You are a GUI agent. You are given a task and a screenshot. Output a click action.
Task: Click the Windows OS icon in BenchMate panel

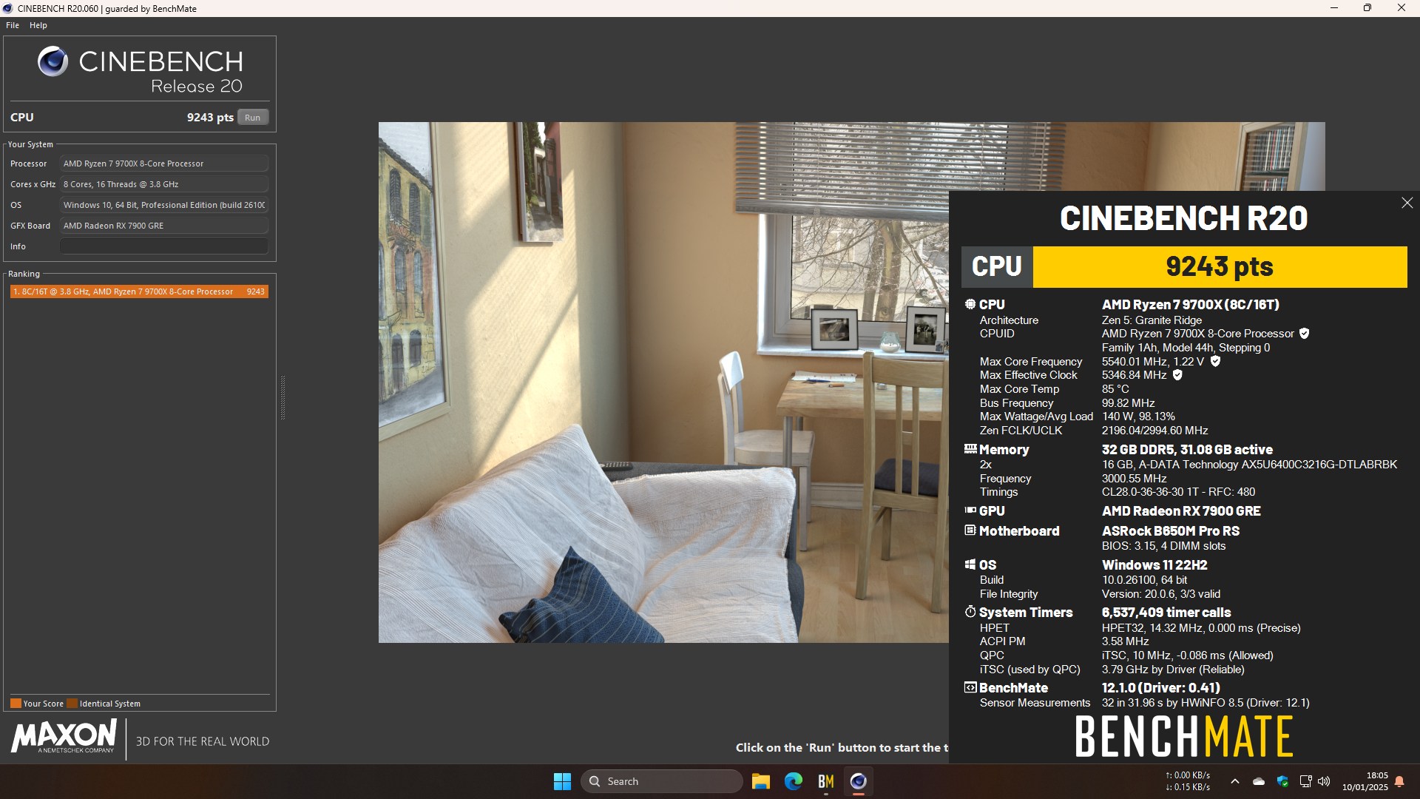(x=970, y=564)
